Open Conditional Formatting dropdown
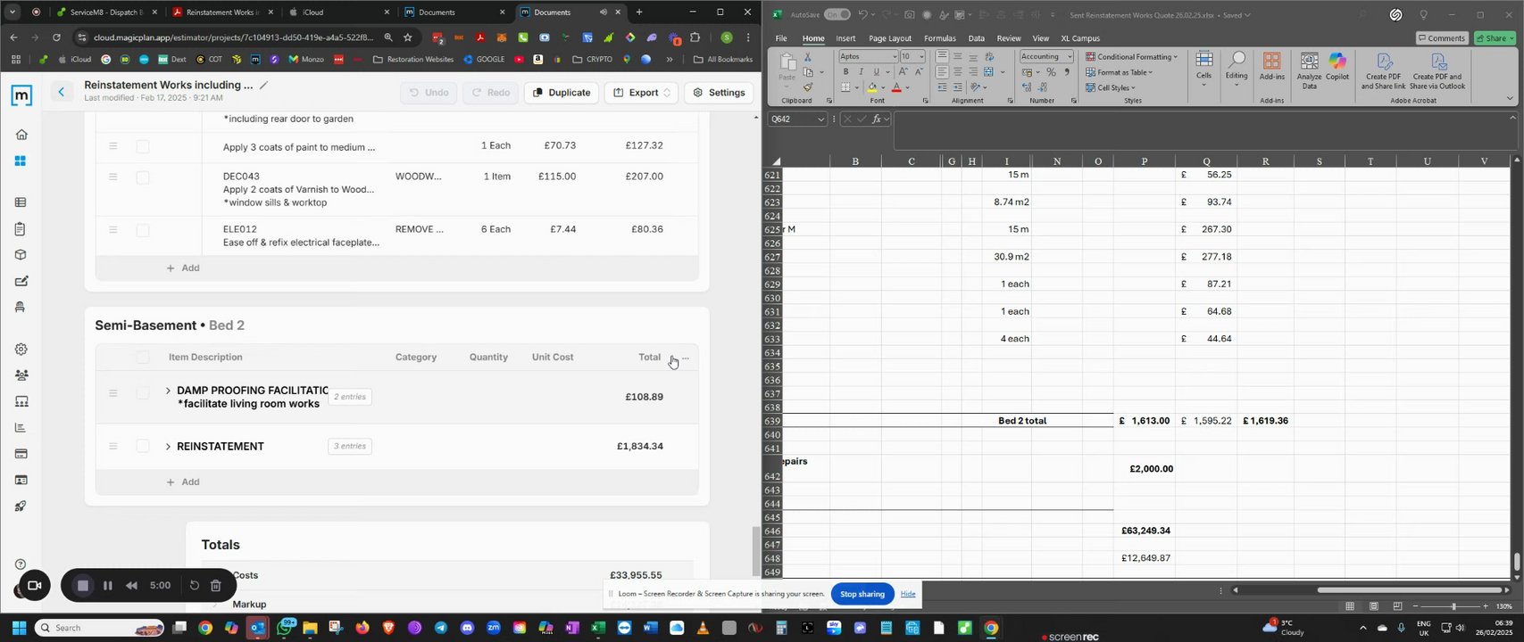The image size is (1524, 642). [x=1132, y=57]
